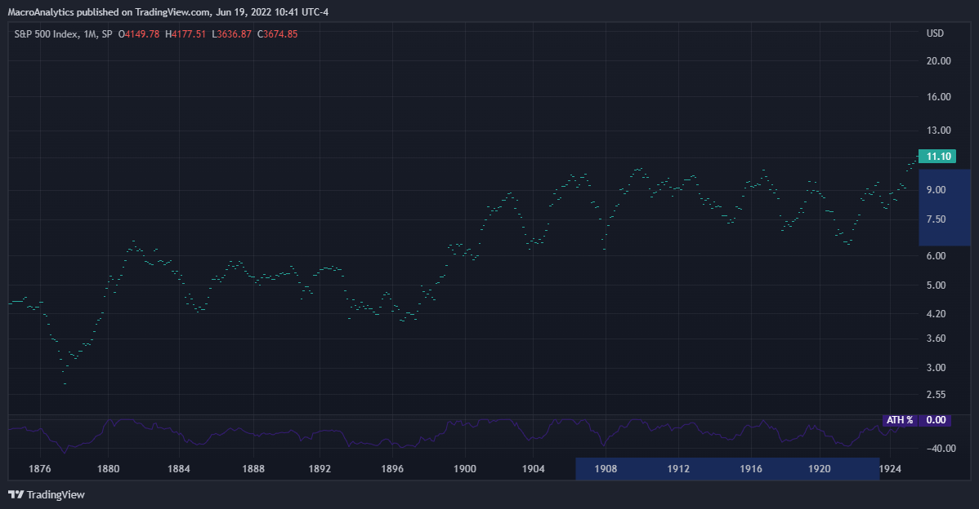Click the 1900 year on time axis
979x509 pixels.
coord(464,469)
